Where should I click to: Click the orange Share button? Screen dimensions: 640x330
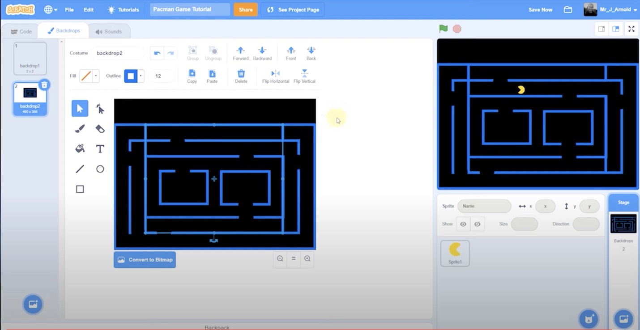tap(246, 9)
